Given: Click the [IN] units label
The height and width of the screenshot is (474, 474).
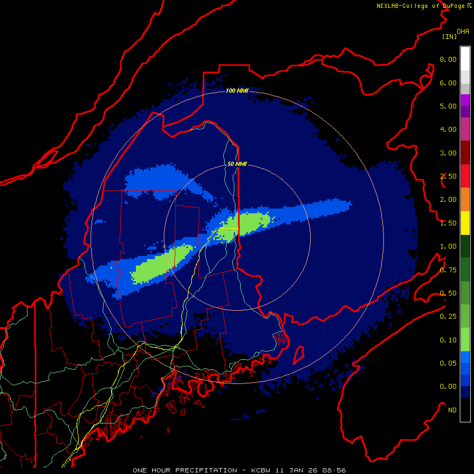Looking at the screenshot, I should coord(449,36).
